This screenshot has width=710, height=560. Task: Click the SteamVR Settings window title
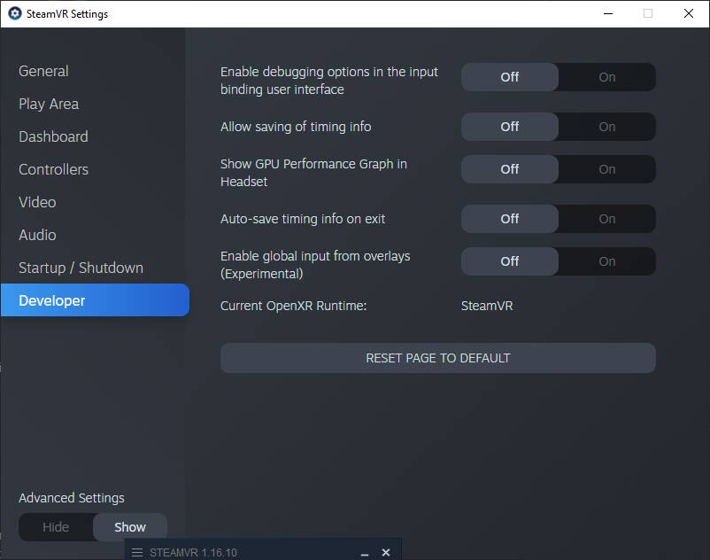67,14
